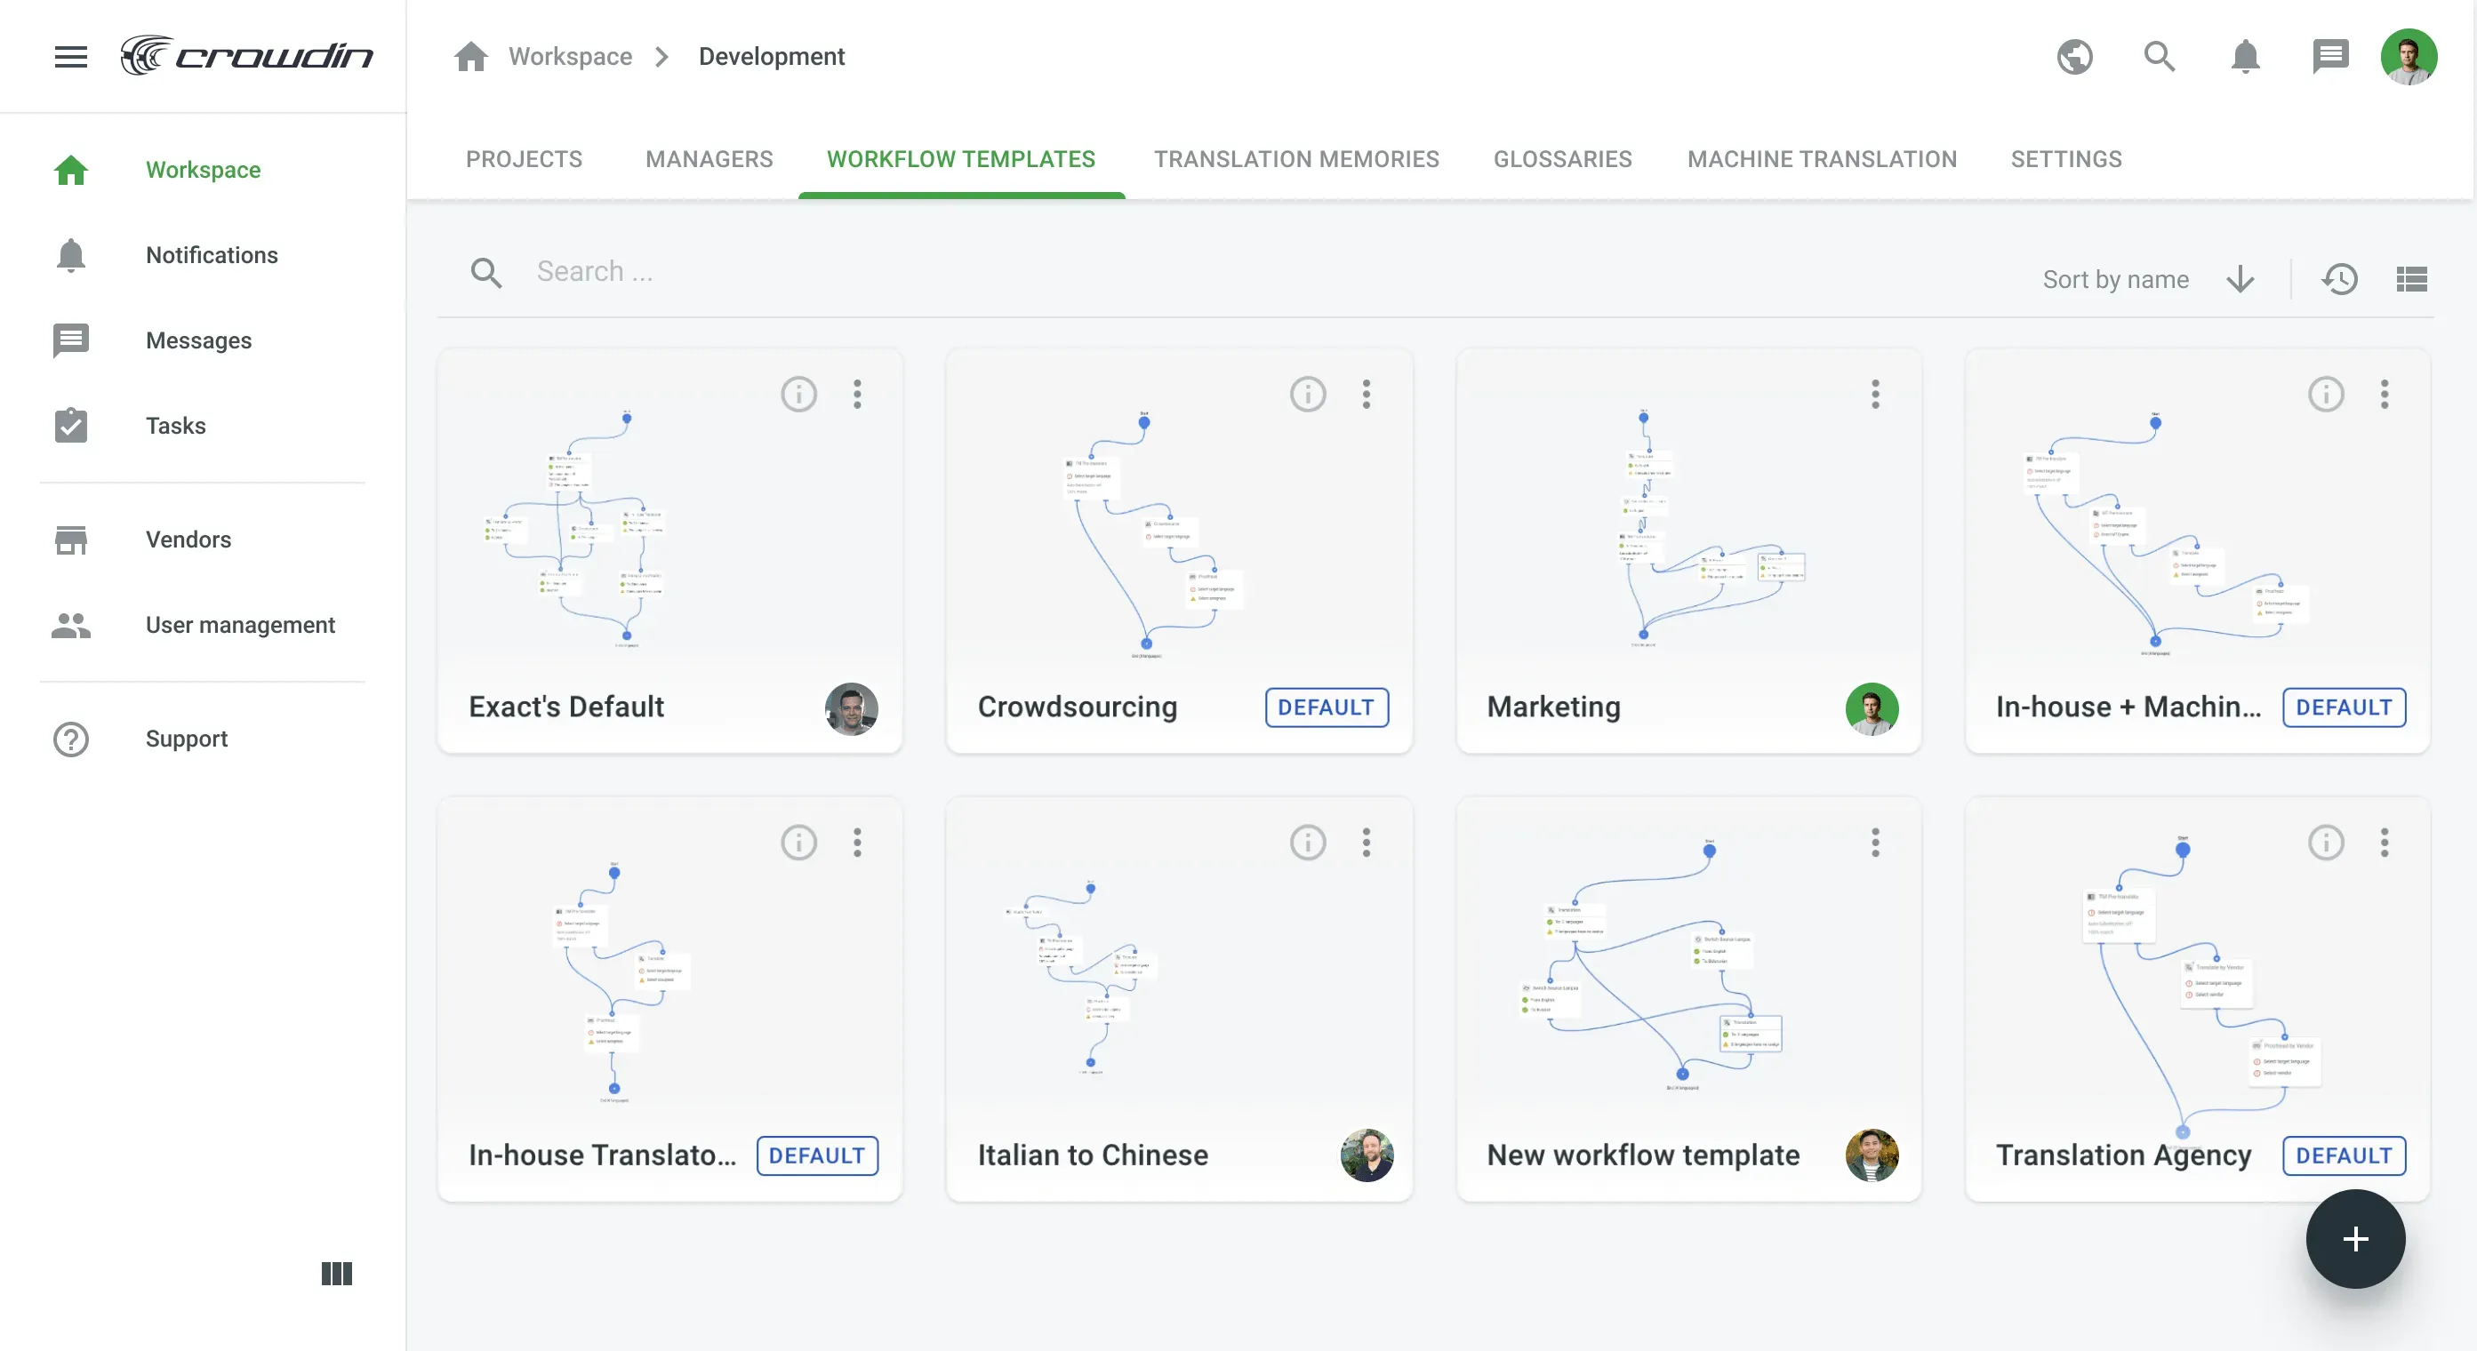Switch to list view layout

tap(2410, 279)
